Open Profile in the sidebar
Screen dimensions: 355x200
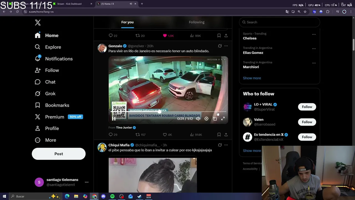pos(47,128)
